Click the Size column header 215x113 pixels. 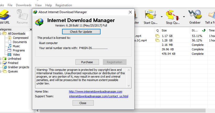(175, 30)
